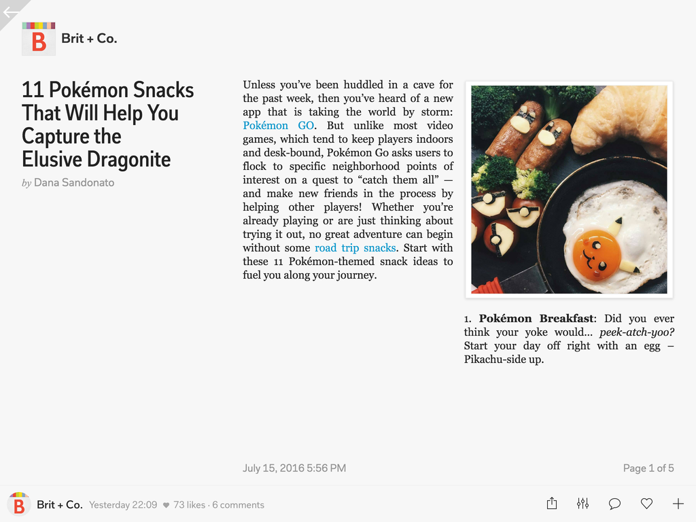This screenshot has width=696, height=522.
Task: Tap the Brit + Co. title at the top
Action: click(89, 39)
